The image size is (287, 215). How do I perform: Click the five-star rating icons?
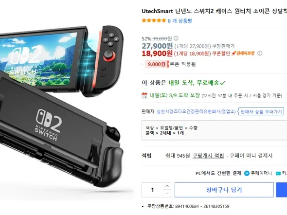click(x=154, y=20)
